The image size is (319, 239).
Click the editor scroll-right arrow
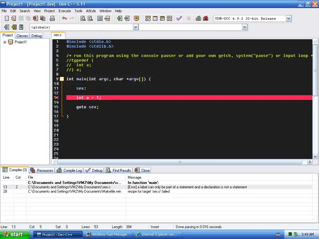[310, 162]
